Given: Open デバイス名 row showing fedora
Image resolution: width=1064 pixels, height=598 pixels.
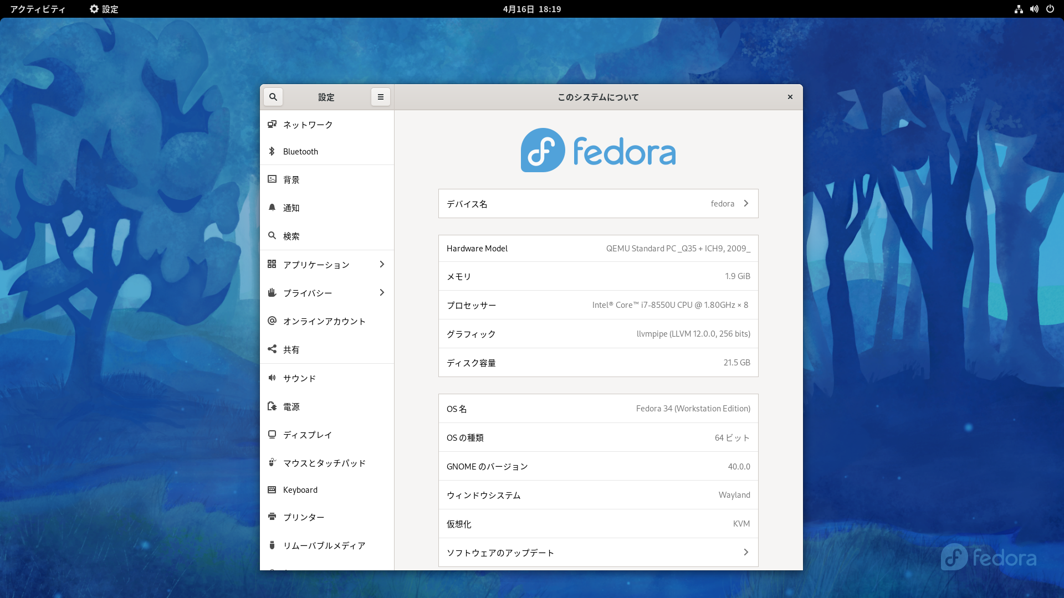Looking at the screenshot, I should [598, 204].
